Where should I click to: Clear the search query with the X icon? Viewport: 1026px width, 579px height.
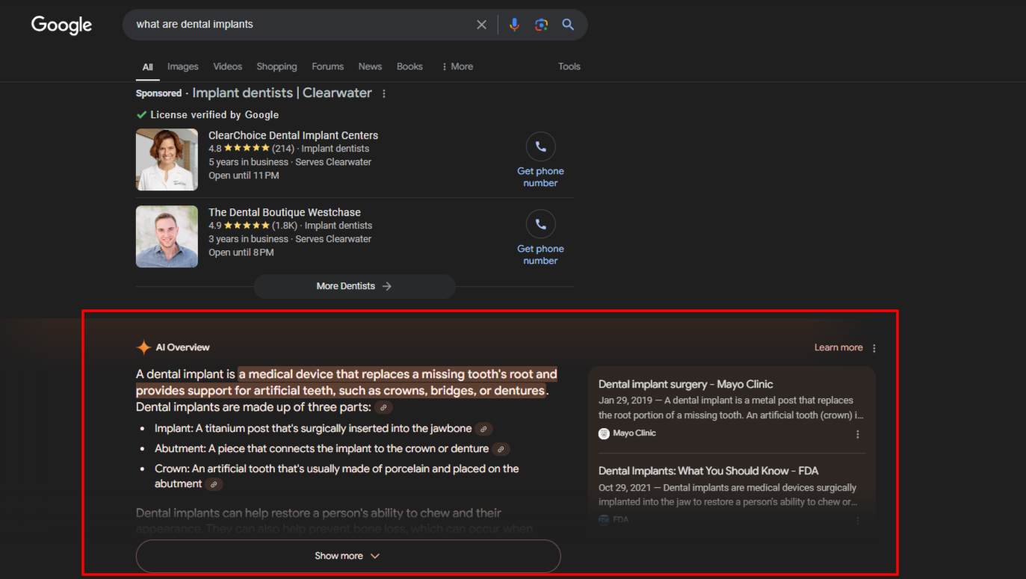tap(482, 25)
